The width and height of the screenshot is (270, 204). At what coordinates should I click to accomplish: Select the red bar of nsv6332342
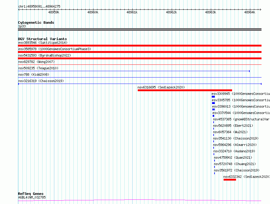230,180
